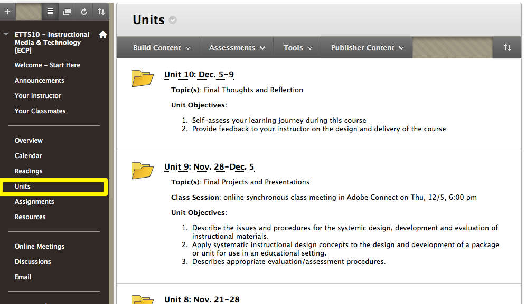
Task: Open Your Classmates page
Action: (x=40, y=111)
